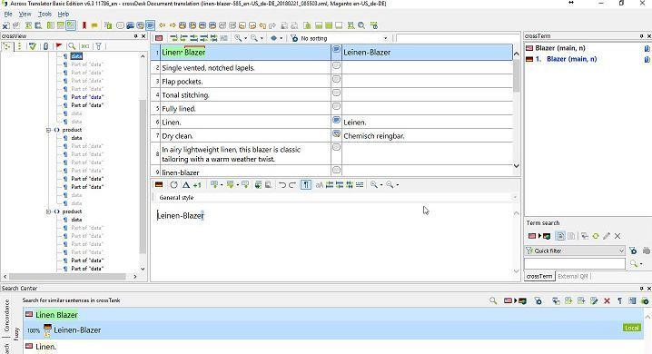Click the magnifier search button beside term input
The height and width of the screenshot is (354, 652).
point(633,263)
